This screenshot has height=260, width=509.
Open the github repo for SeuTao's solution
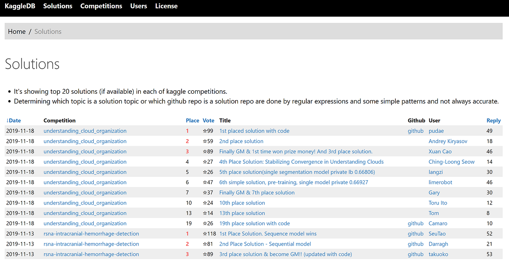[415, 233]
